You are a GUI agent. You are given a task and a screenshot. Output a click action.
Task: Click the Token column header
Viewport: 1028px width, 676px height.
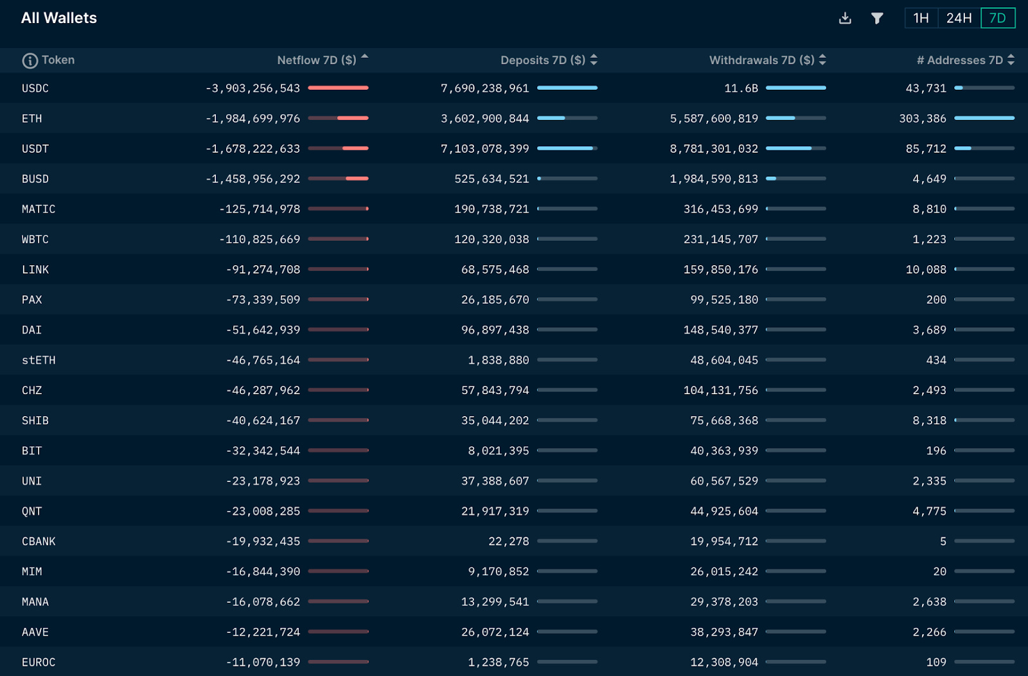coord(58,60)
